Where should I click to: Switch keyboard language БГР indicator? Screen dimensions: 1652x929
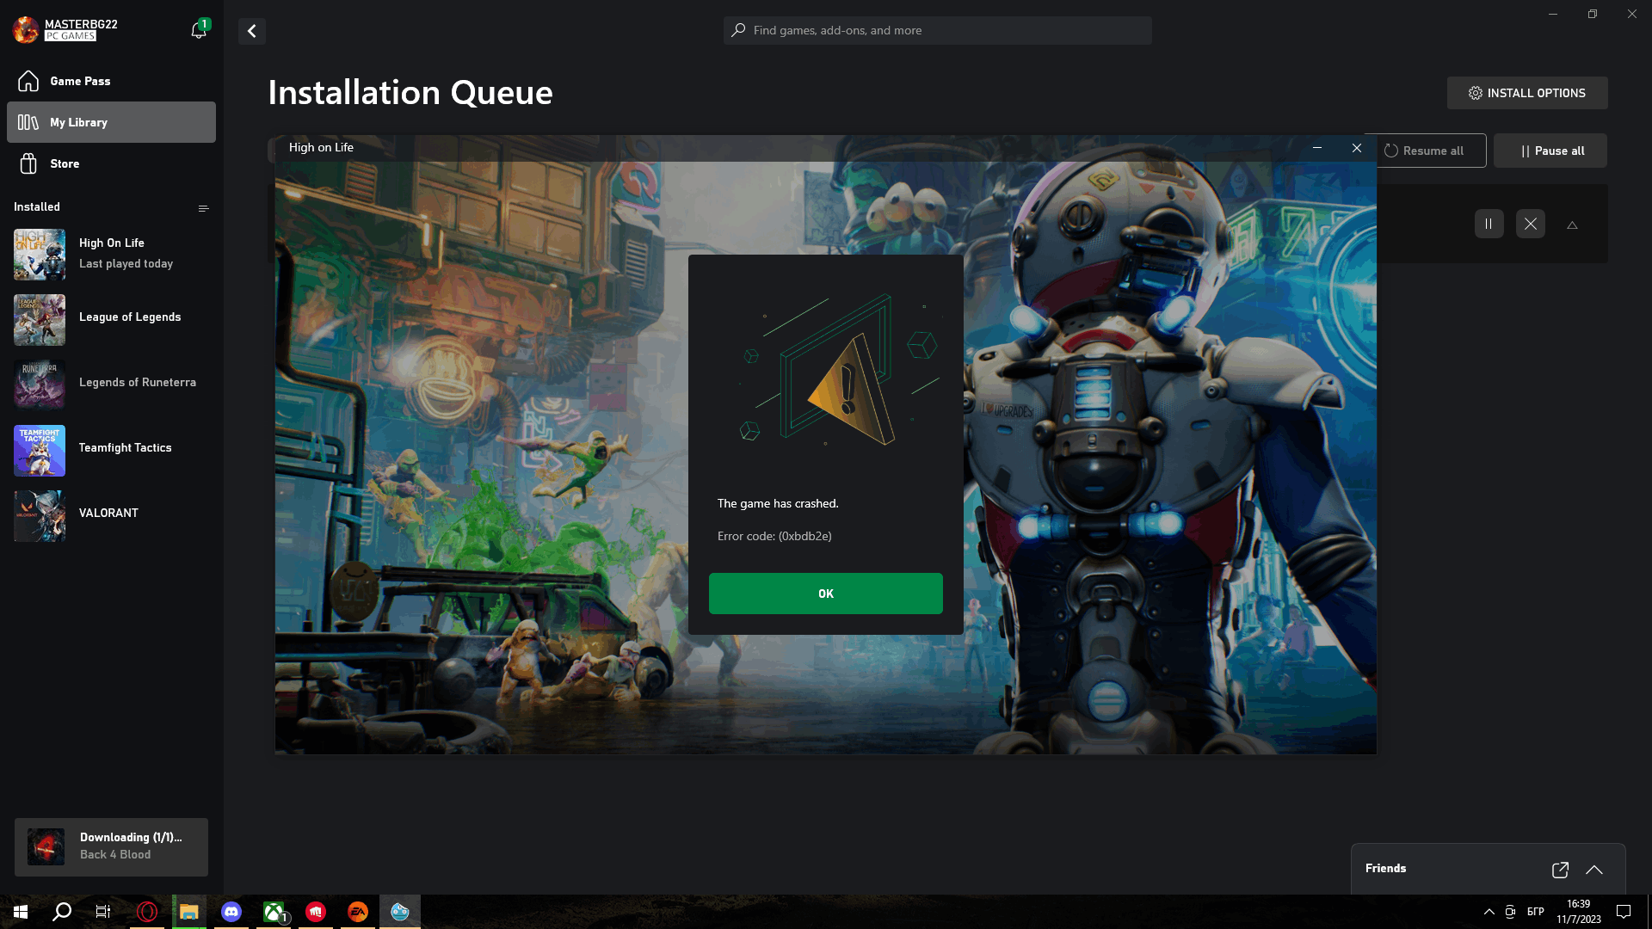point(1536,912)
